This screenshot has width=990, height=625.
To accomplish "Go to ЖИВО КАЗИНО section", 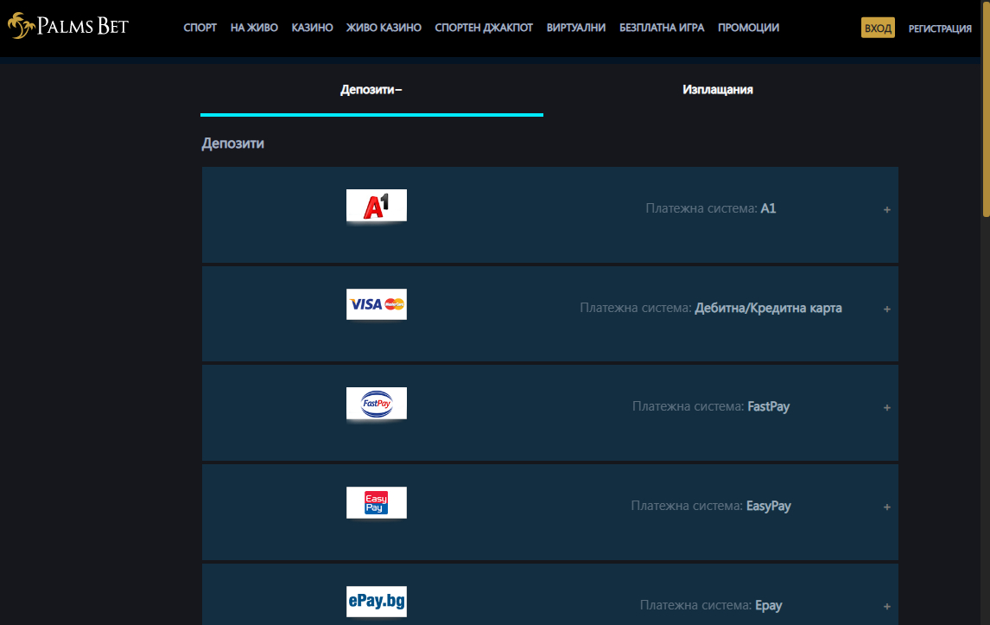I will point(384,28).
